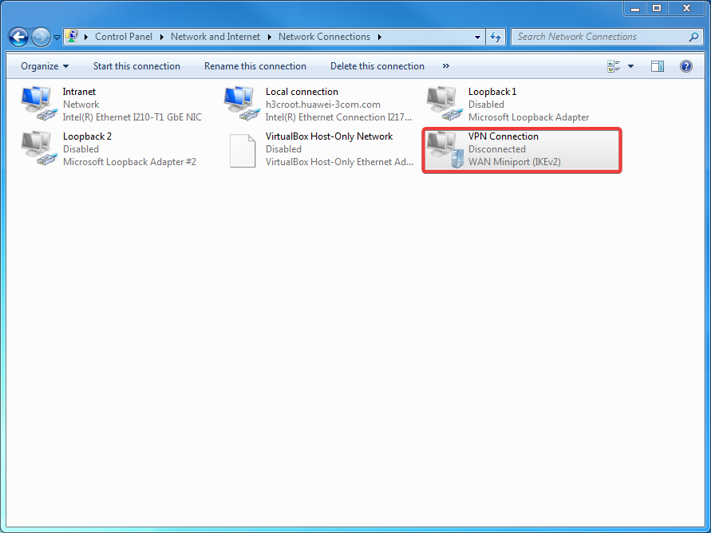The width and height of the screenshot is (711, 533).
Task: Open Help with the question mark icon
Action: 686,66
